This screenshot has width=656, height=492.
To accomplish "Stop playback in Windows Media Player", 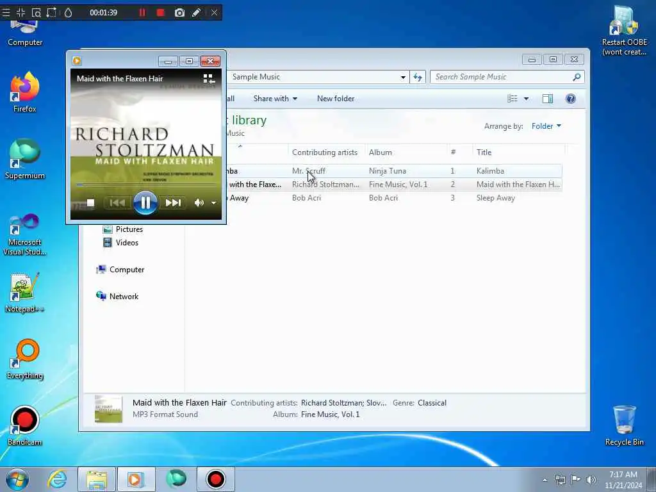I will [x=90, y=203].
